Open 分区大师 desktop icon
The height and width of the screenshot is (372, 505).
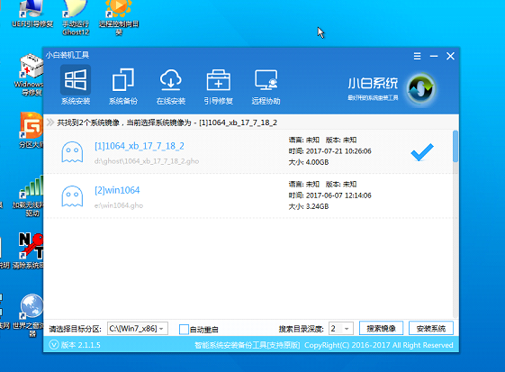click(31, 131)
